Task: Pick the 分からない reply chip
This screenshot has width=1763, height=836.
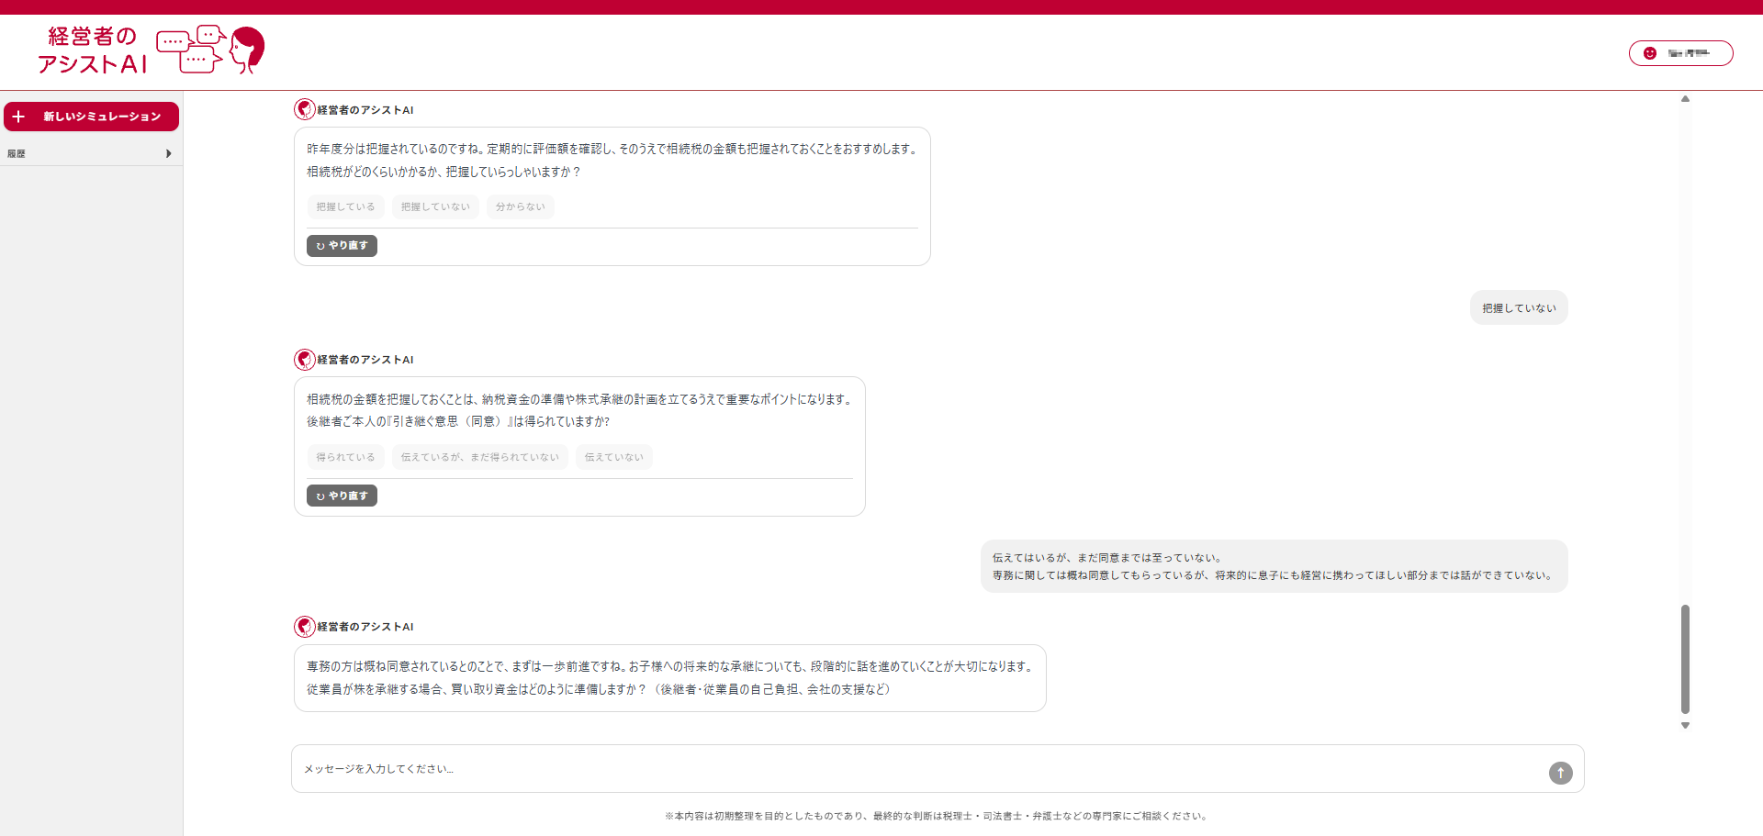Action: [x=521, y=207]
